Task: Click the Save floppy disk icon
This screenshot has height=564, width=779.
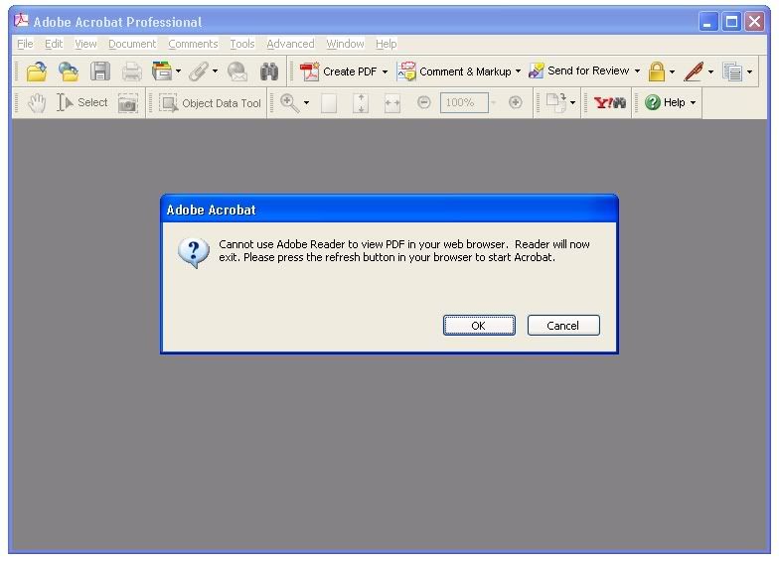Action: [x=99, y=71]
